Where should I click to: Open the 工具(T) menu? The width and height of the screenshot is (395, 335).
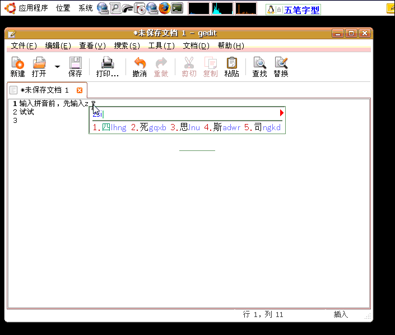[x=161, y=45]
